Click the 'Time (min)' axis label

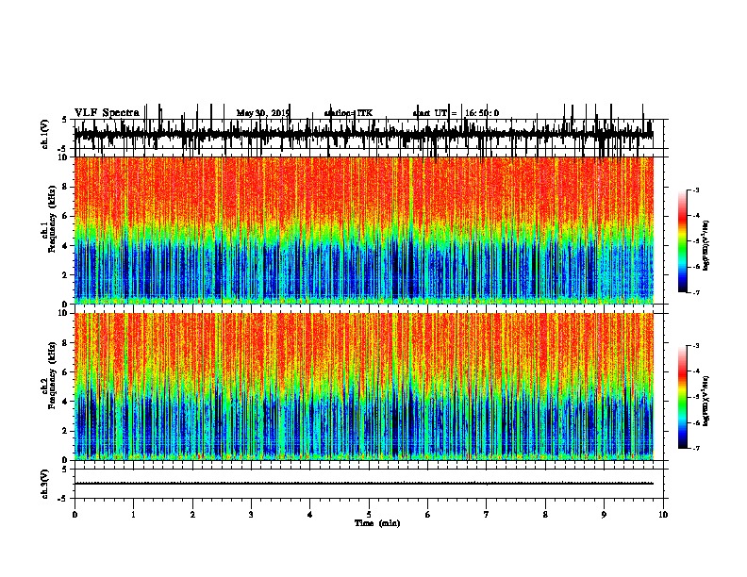(x=377, y=523)
